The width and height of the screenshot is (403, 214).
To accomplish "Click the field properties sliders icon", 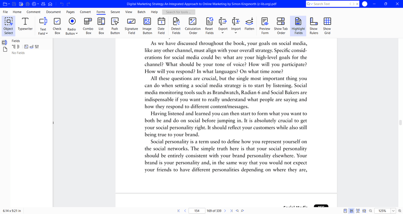I will (x=37, y=47).
